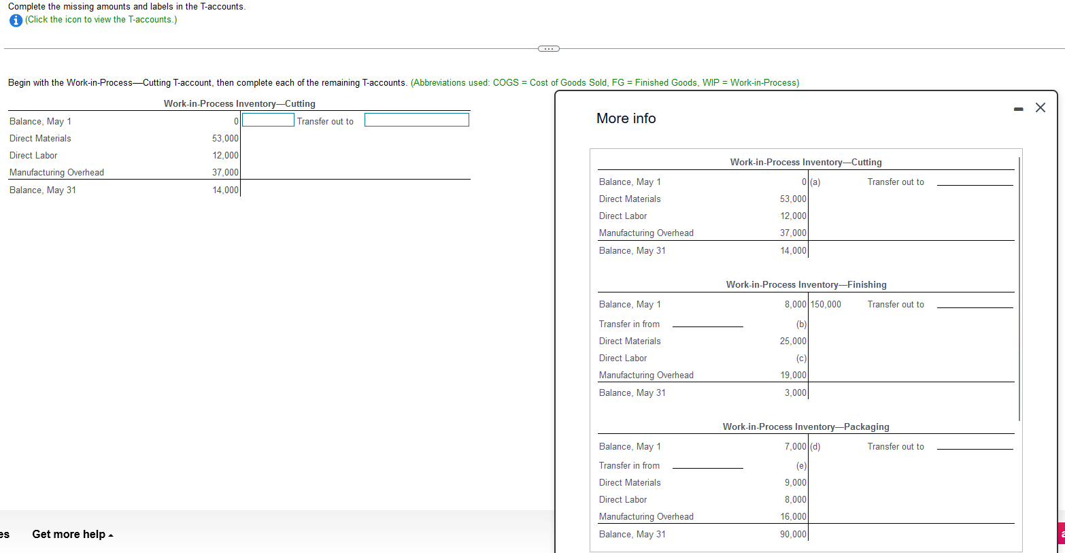Viewport: 1065px width, 553px height.
Task: Click the label field right of "Transfer out to" in question
Action: [417, 120]
